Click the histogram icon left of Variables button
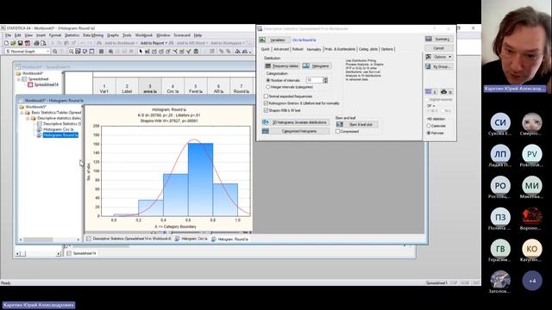The image size is (552, 310). tap(262, 40)
